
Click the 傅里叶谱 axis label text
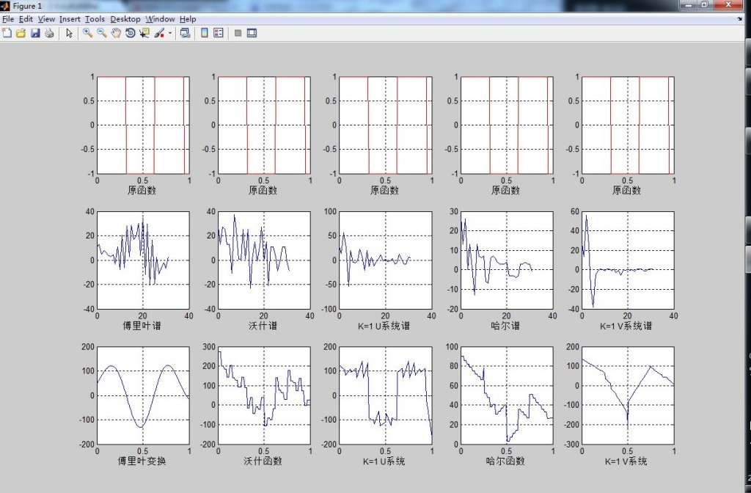click(x=142, y=326)
